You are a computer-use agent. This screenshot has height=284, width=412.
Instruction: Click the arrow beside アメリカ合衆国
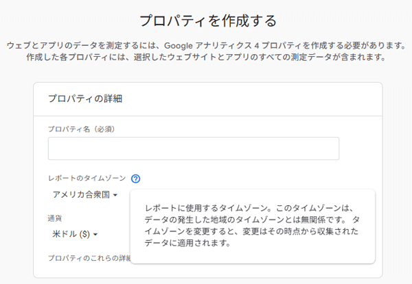point(115,196)
